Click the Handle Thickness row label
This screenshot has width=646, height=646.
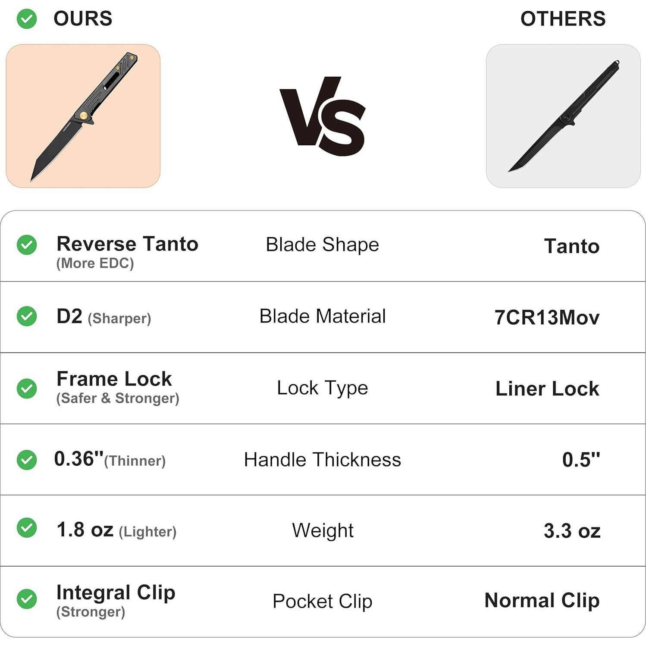click(322, 460)
